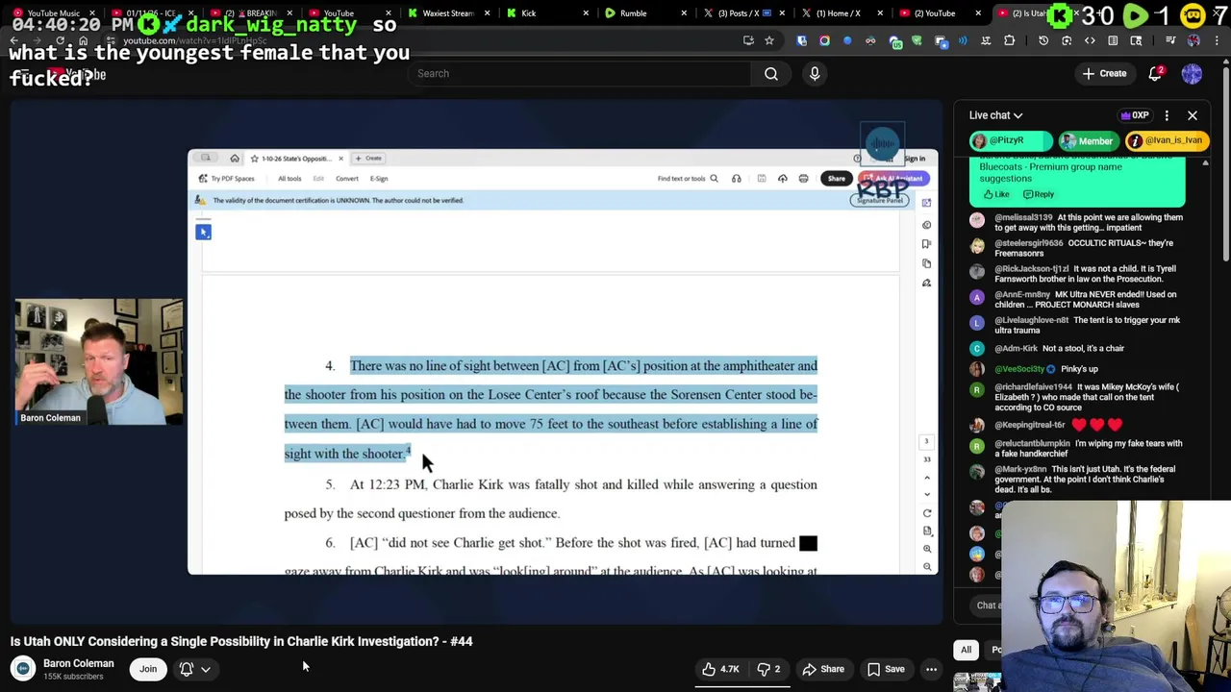Open All tools in Acrobat

[x=289, y=179]
